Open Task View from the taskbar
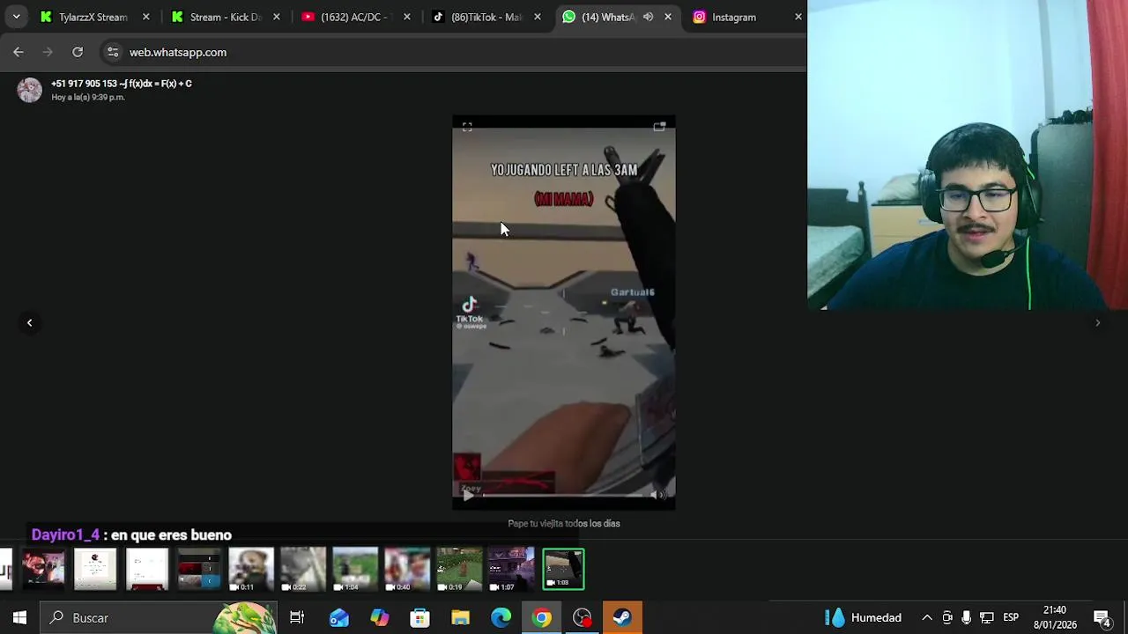This screenshot has width=1128, height=634. pyautogui.click(x=297, y=618)
